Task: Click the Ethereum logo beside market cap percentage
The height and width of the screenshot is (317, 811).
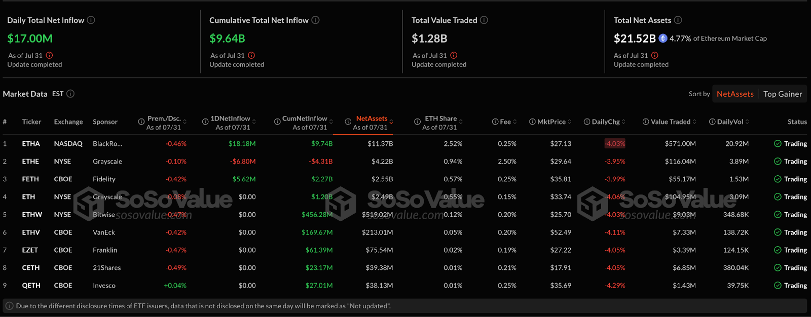Action: 662,38
